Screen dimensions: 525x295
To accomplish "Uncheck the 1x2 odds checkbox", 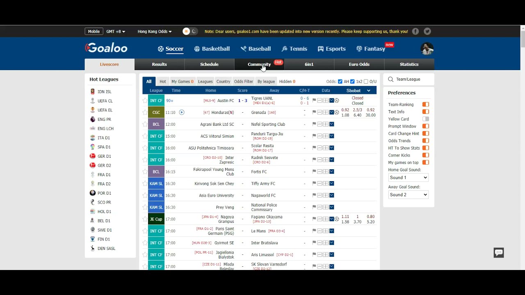I will (352, 82).
